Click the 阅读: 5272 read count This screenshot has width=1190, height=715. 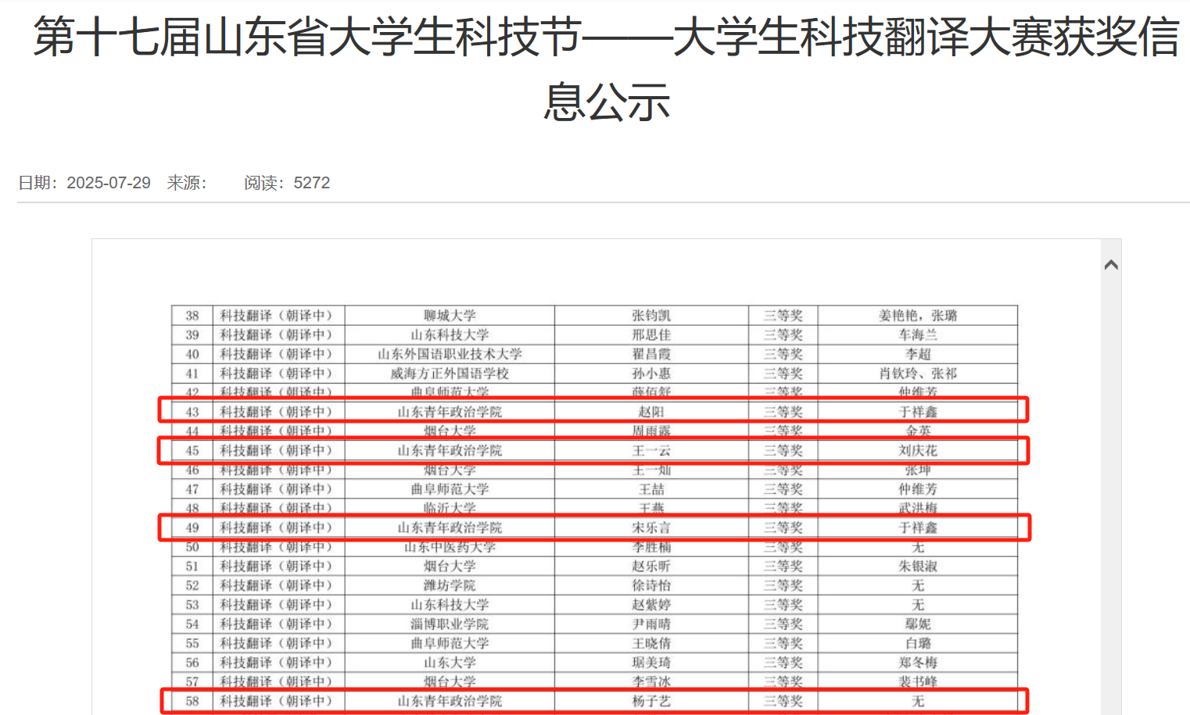(x=287, y=183)
